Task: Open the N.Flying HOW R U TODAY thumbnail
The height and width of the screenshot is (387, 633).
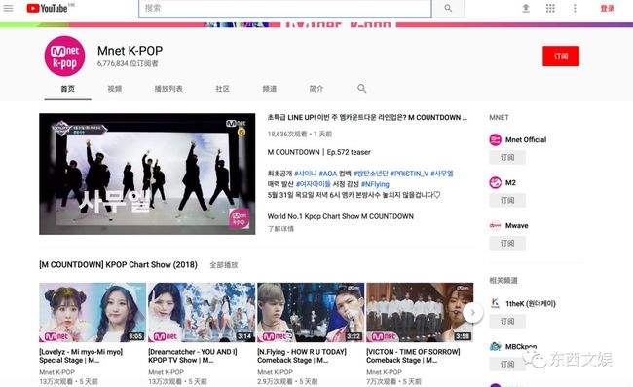Action: click(311, 312)
